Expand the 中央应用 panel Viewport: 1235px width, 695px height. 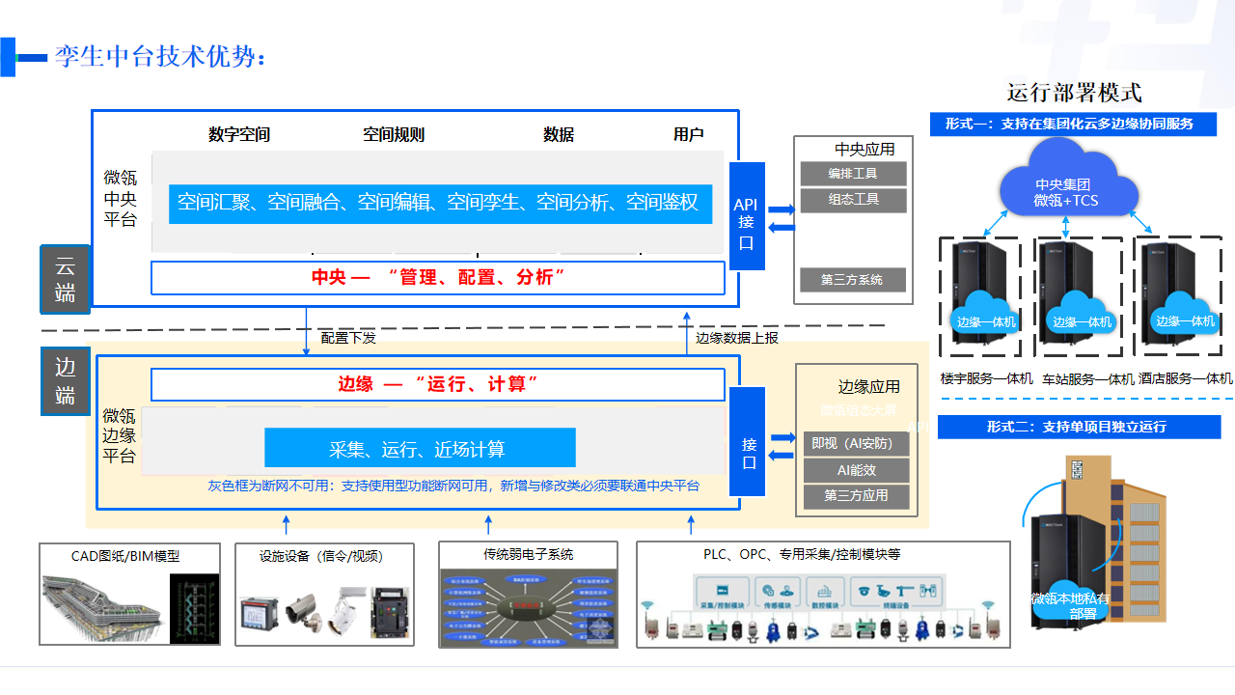point(864,150)
